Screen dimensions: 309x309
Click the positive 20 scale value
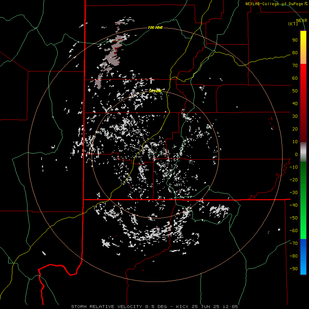point(295,129)
